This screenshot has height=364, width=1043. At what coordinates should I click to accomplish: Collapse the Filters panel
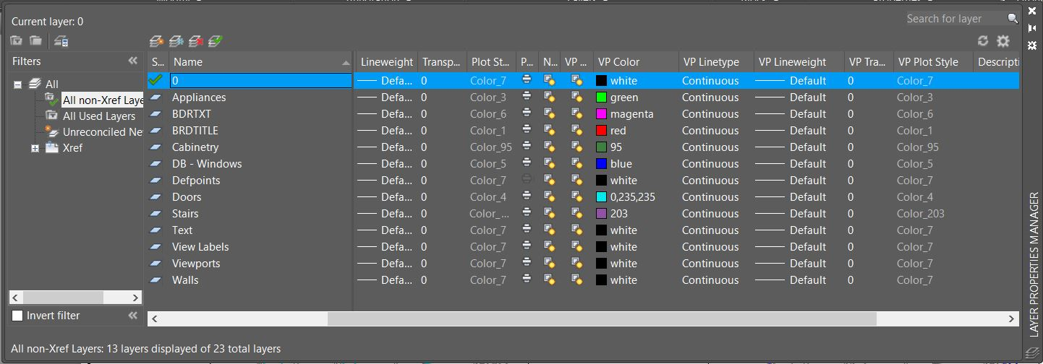[132, 61]
